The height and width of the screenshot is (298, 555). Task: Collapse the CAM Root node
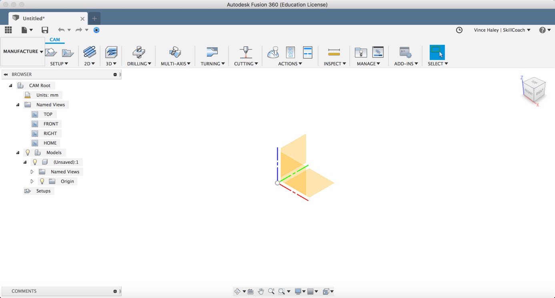tap(11, 85)
